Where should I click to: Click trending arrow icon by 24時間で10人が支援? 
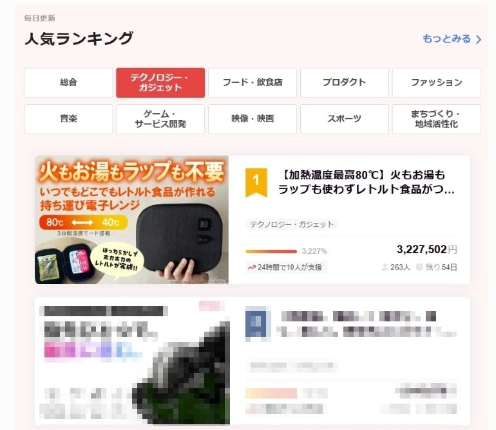click(x=251, y=268)
